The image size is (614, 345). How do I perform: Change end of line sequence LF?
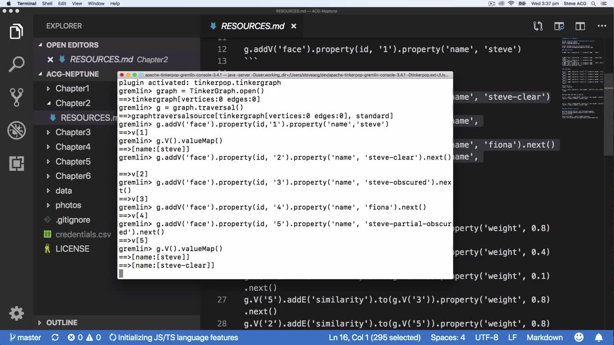point(512,337)
